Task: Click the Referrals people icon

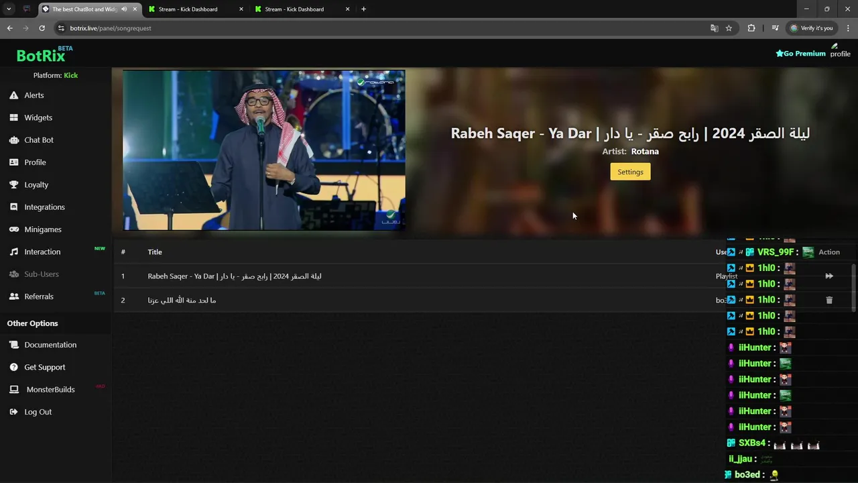Action: 13,297
